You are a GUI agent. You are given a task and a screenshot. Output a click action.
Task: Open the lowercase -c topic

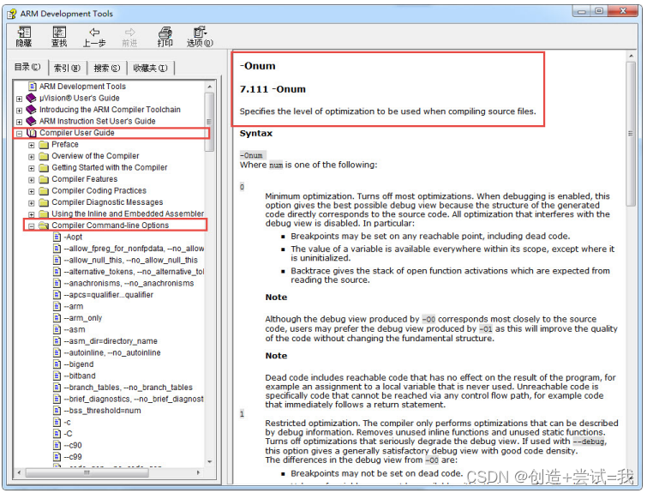pyautogui.click(x=68, y=422)
